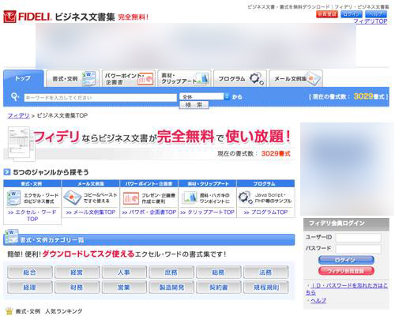Viewport: 395px width, 316px height.
Task: Click the 検索 search button
Action: coord(194,105)
